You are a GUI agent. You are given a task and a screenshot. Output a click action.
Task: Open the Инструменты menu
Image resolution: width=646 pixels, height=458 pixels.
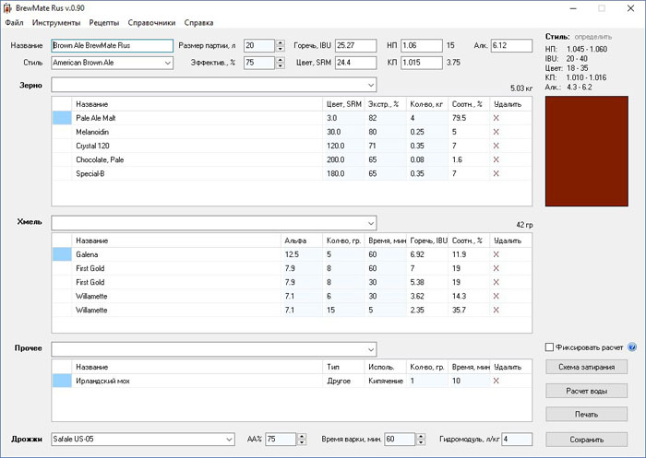coord(56,23)
